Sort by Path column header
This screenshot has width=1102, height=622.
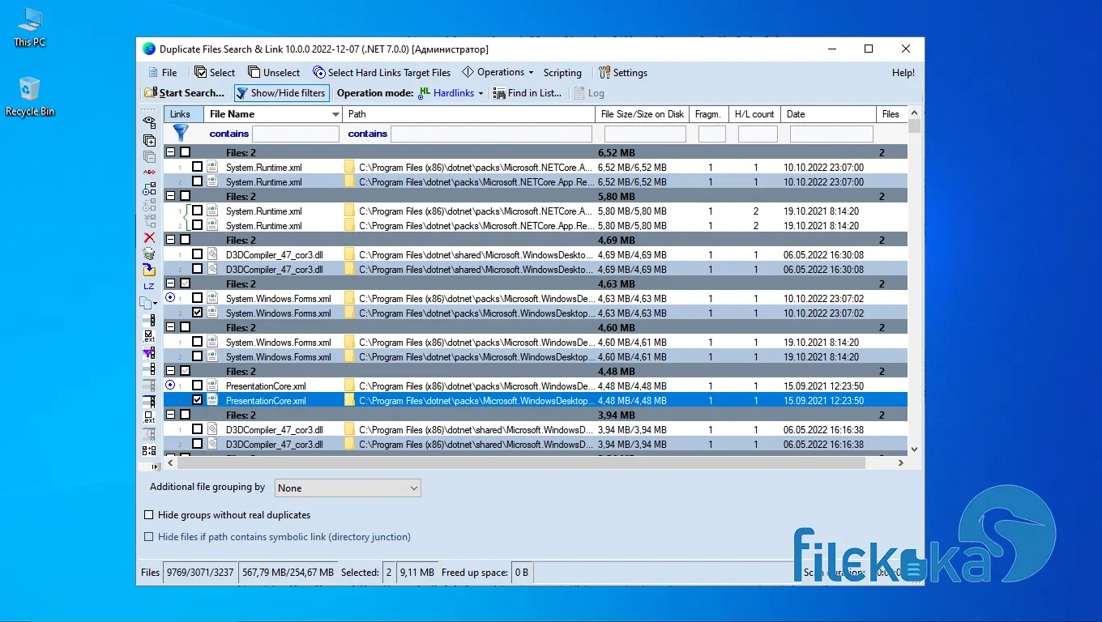pos(469,114)
